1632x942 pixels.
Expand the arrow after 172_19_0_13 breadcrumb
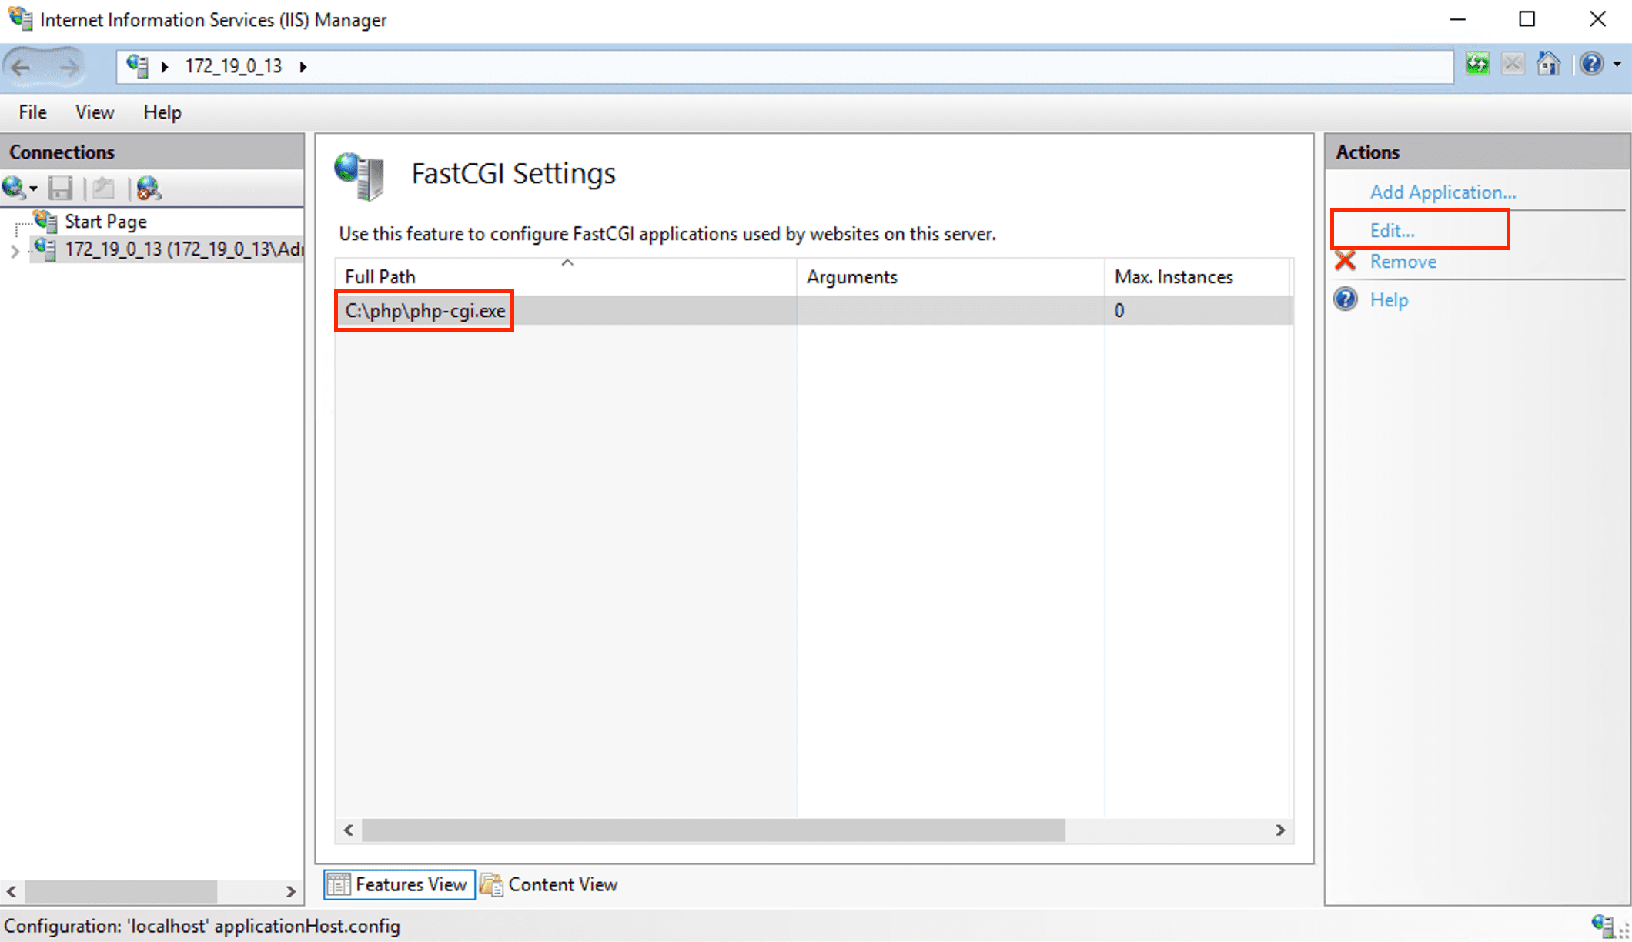click(303, 67)
